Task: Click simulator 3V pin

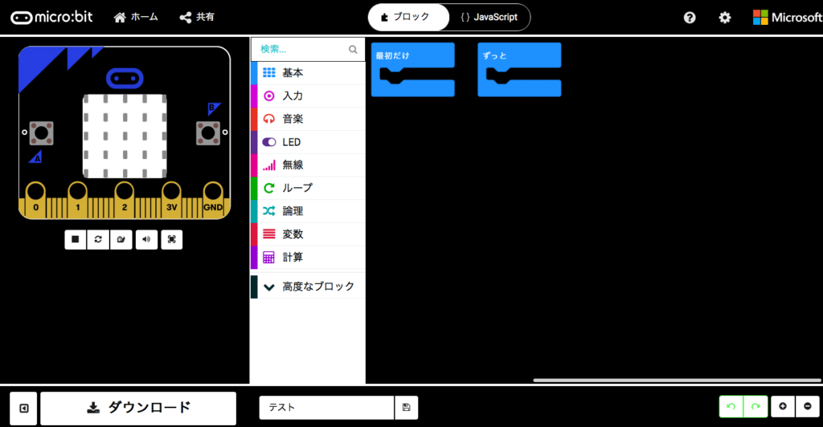Action: 172,199
